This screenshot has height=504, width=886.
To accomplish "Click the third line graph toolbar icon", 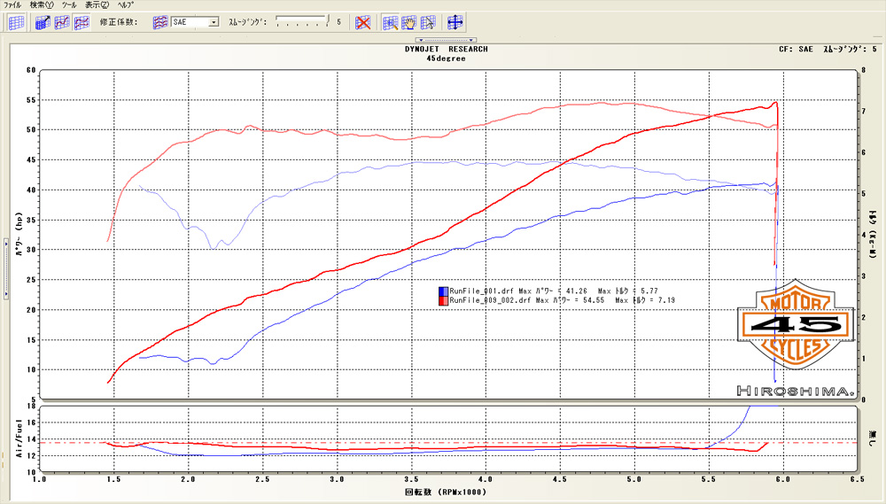I will point(82,22).
